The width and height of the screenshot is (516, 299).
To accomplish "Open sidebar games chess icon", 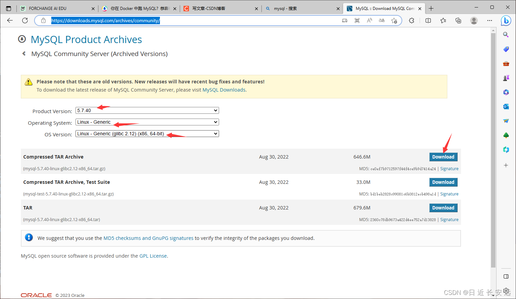I will point(506,78).
